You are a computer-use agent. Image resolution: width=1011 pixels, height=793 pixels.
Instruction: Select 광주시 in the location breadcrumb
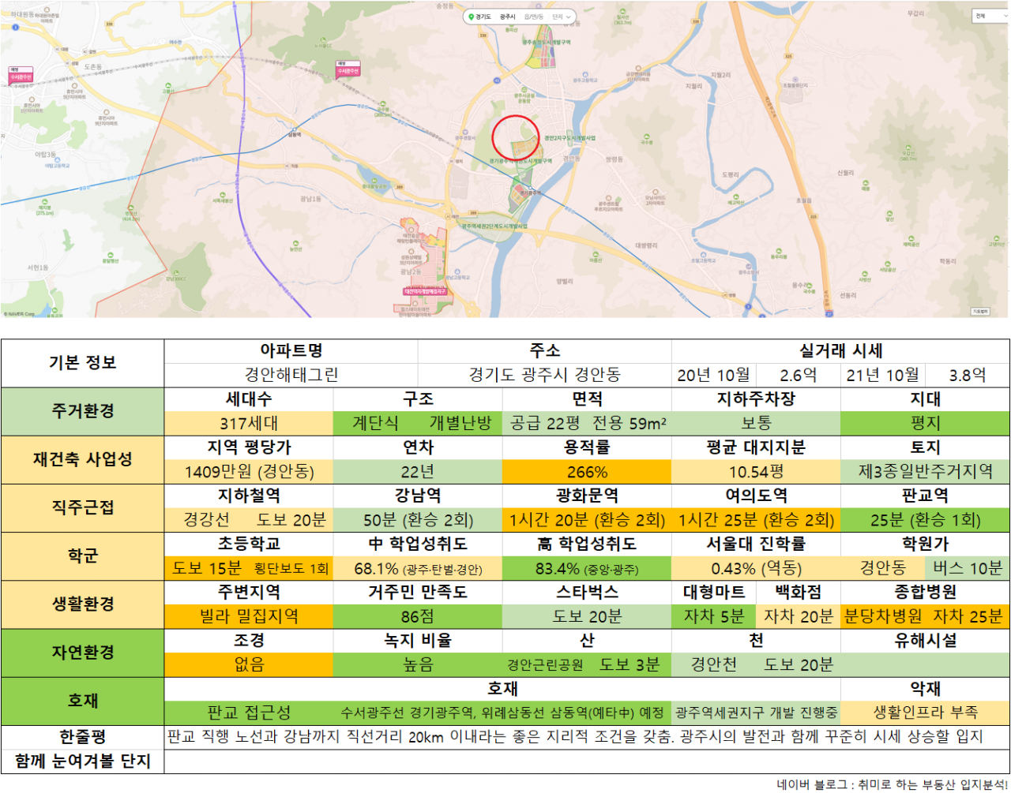508,17
